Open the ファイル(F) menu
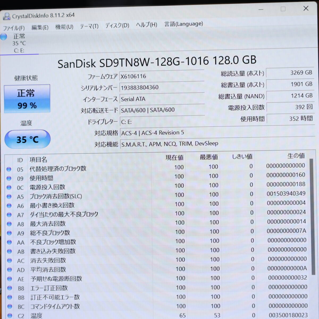 coord(14,28)
